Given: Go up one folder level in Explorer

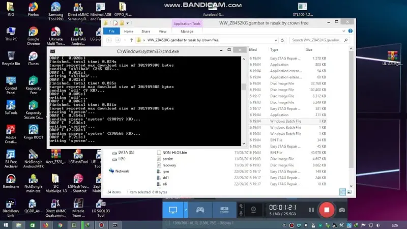Looking at the screenshot, I should (132, 40).
